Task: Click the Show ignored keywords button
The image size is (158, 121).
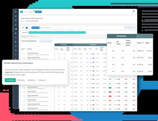Action: click(x=46, y=41)
